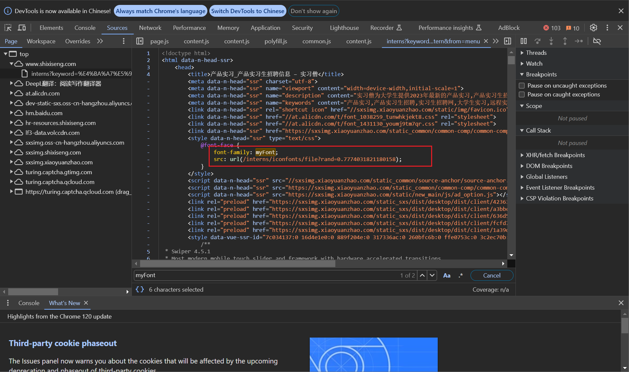Viewport: 629px width, 372px height.
Task: Open the drawer three-dot menu
Action: click(8, 303)
